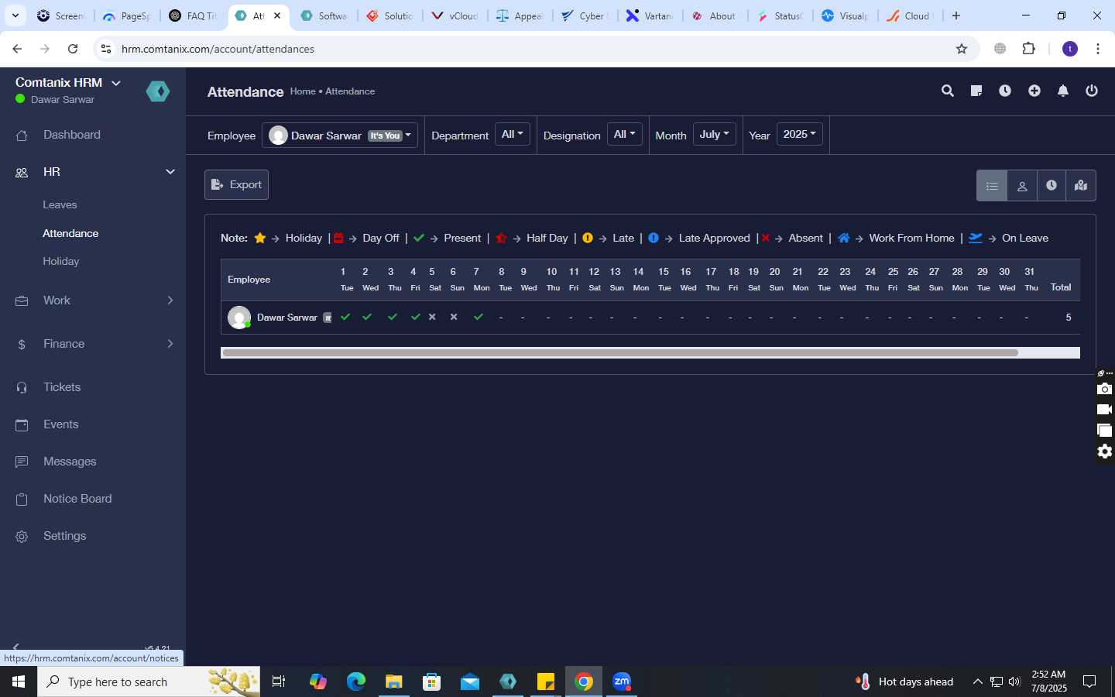Expand the Finance sidebar section
1115x697 pixels.
[x=170, y=344]
